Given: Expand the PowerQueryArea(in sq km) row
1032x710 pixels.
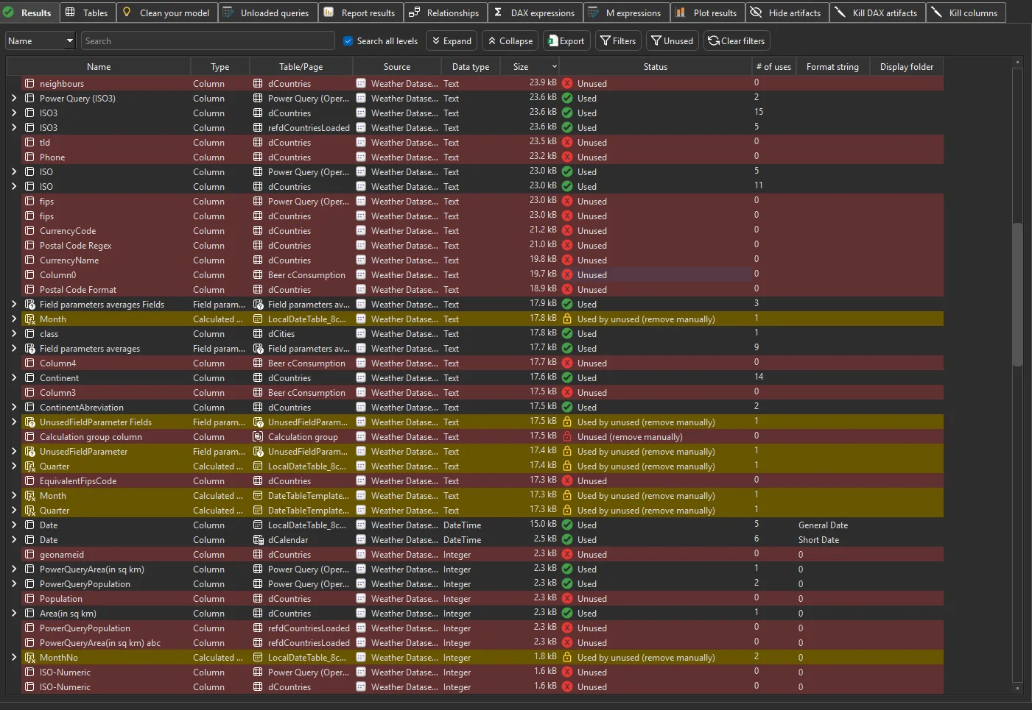Looking at the screenshot, I should tap(14, 569).
